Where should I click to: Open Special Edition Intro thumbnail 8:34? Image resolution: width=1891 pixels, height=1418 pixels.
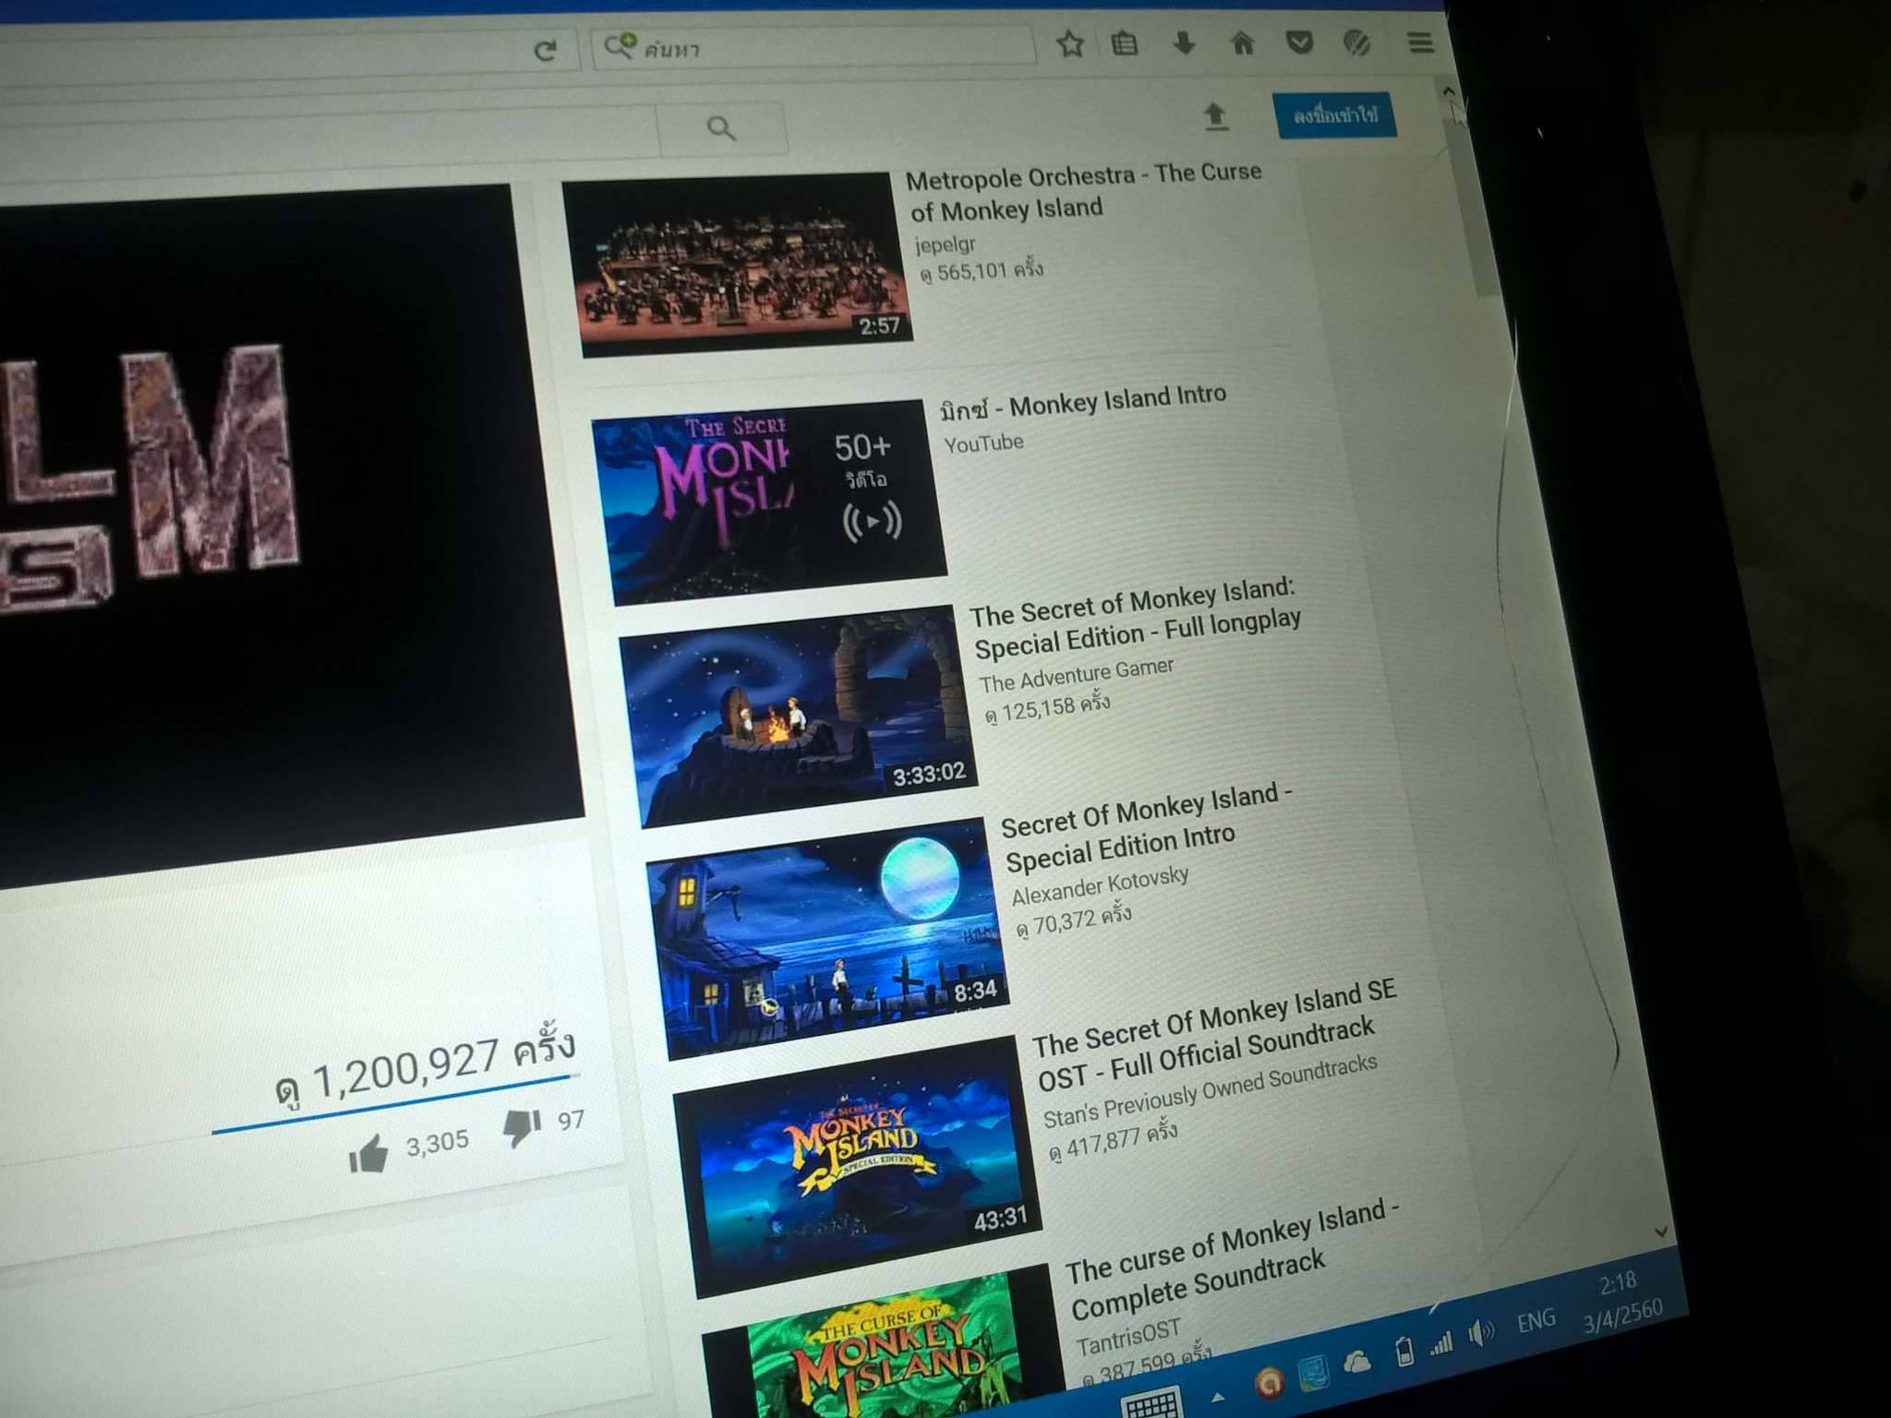coord(829,937)
